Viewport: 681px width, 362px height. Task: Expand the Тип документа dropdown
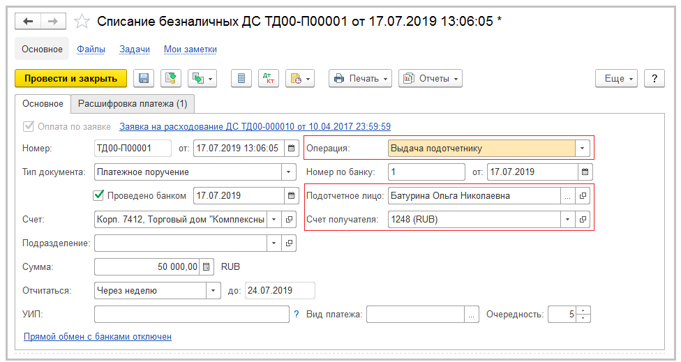288,172
